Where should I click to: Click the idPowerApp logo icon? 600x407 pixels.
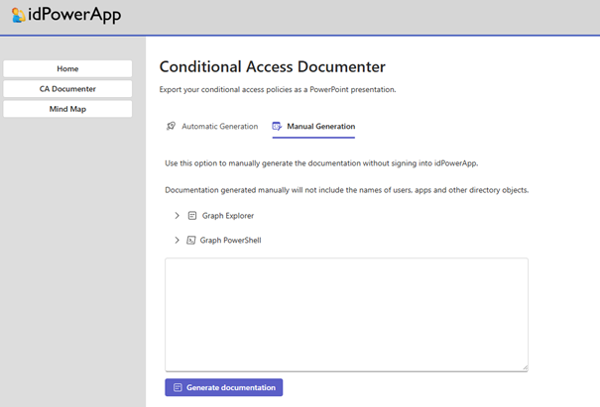pos(18,16)
